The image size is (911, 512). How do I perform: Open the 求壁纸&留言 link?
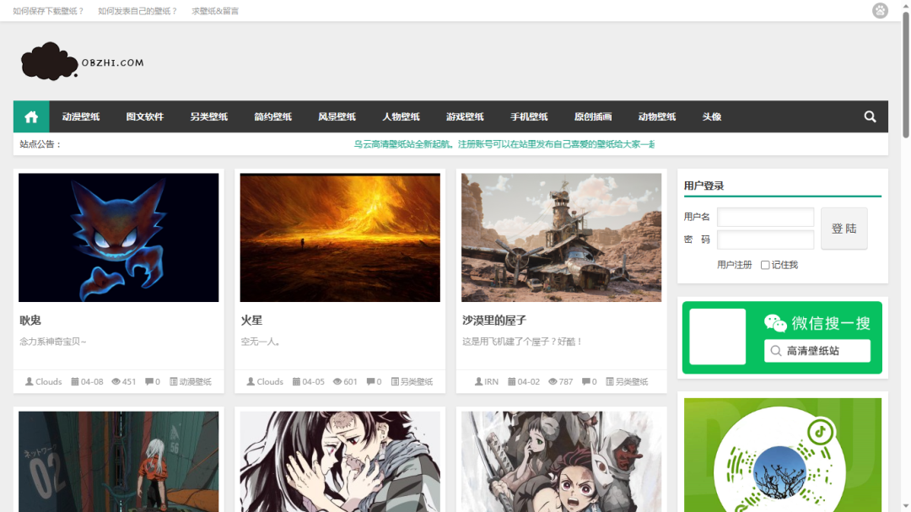coord(215,11)
